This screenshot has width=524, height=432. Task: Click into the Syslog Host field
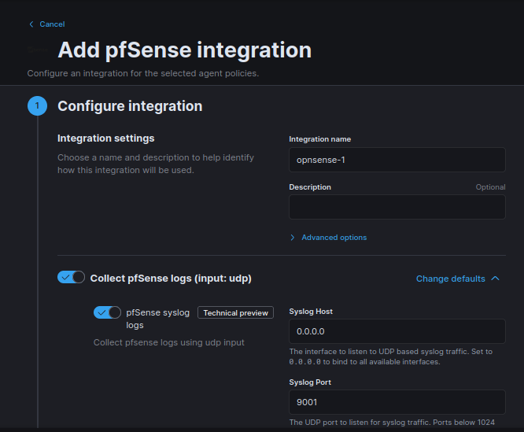(397, 331)
